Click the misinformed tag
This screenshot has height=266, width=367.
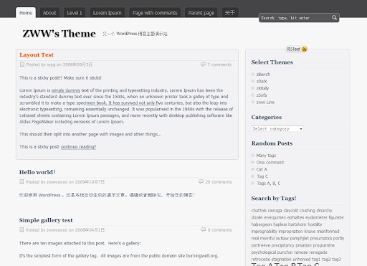[328, 231]
